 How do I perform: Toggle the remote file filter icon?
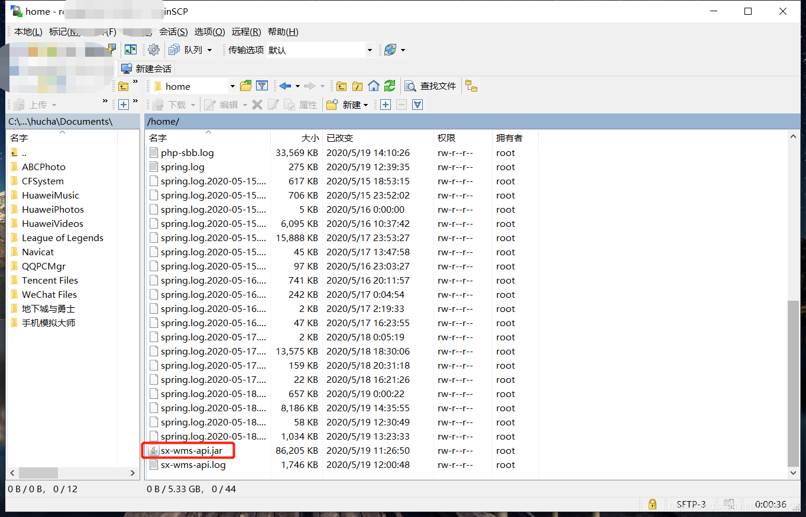[262, 86]
